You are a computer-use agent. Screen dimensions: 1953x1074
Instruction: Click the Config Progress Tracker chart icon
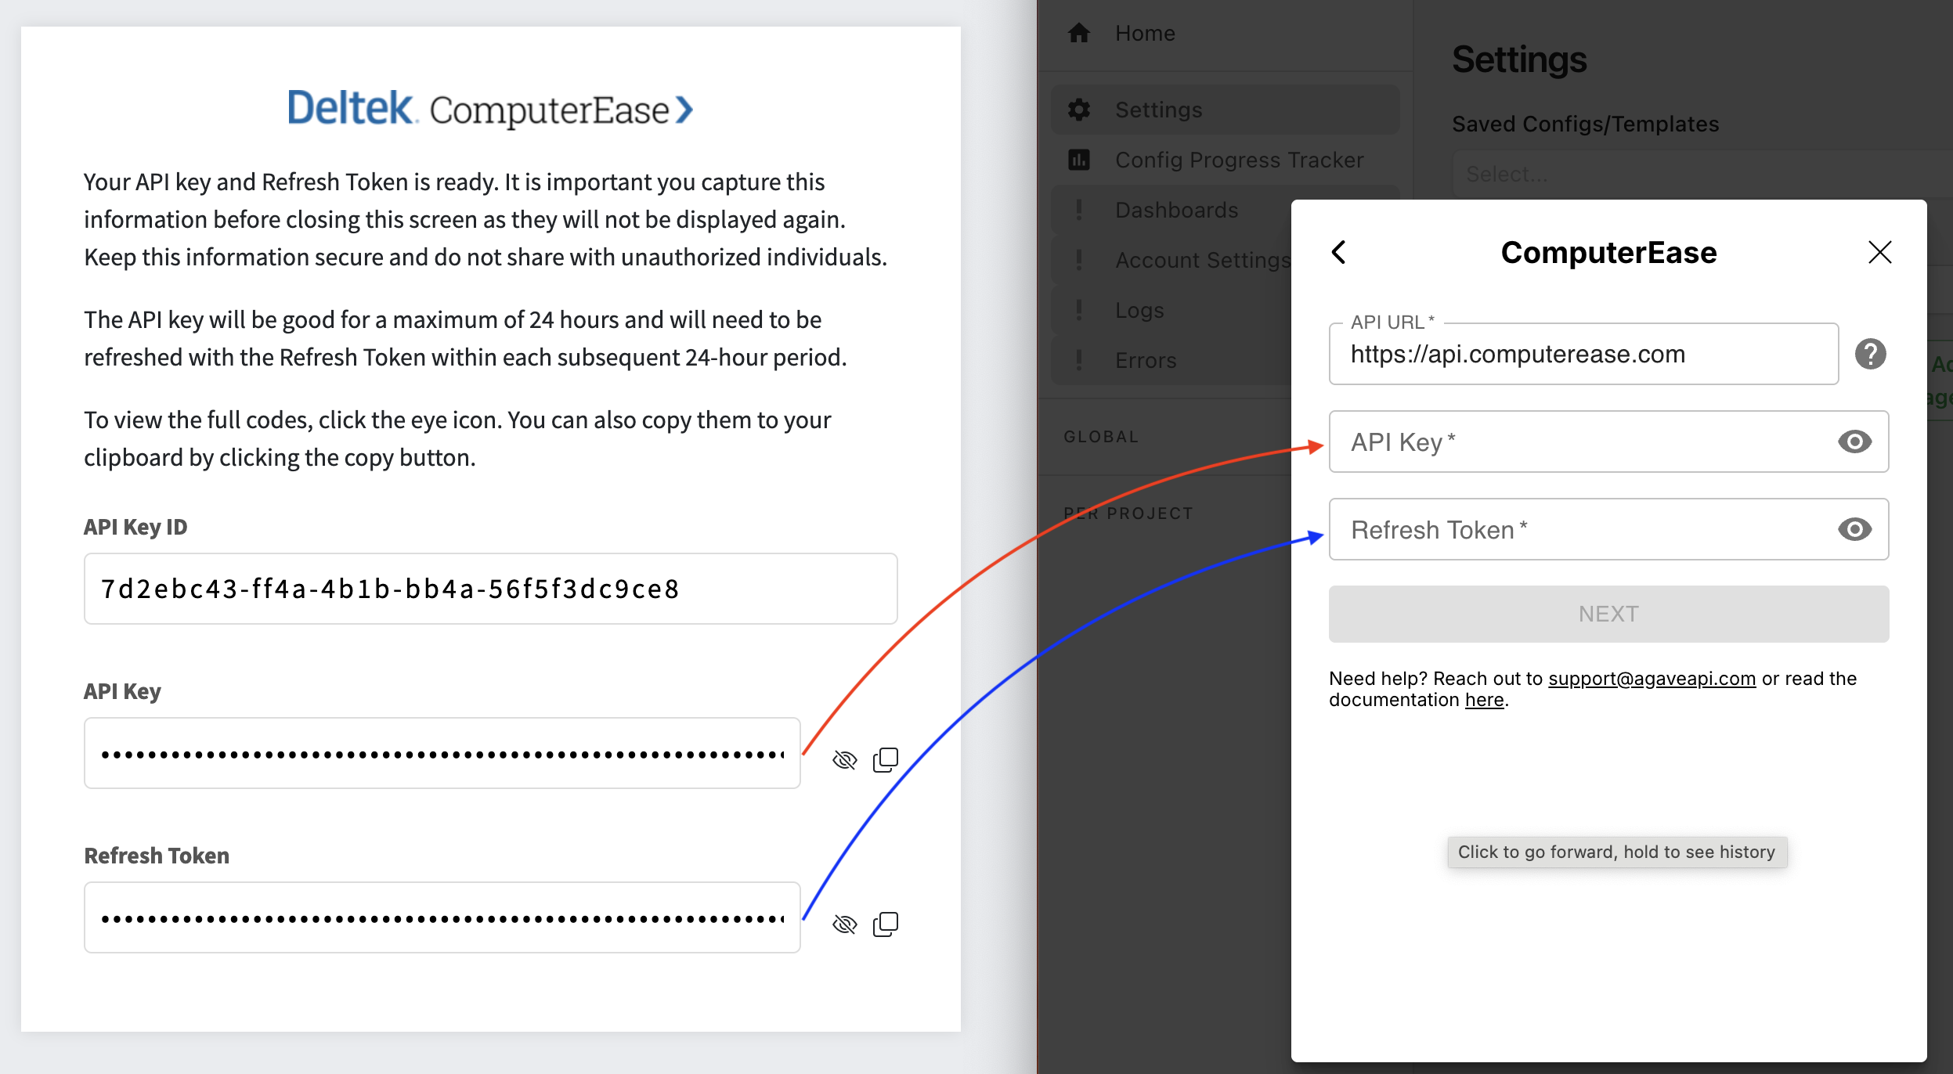click(x=1079, y=160)
